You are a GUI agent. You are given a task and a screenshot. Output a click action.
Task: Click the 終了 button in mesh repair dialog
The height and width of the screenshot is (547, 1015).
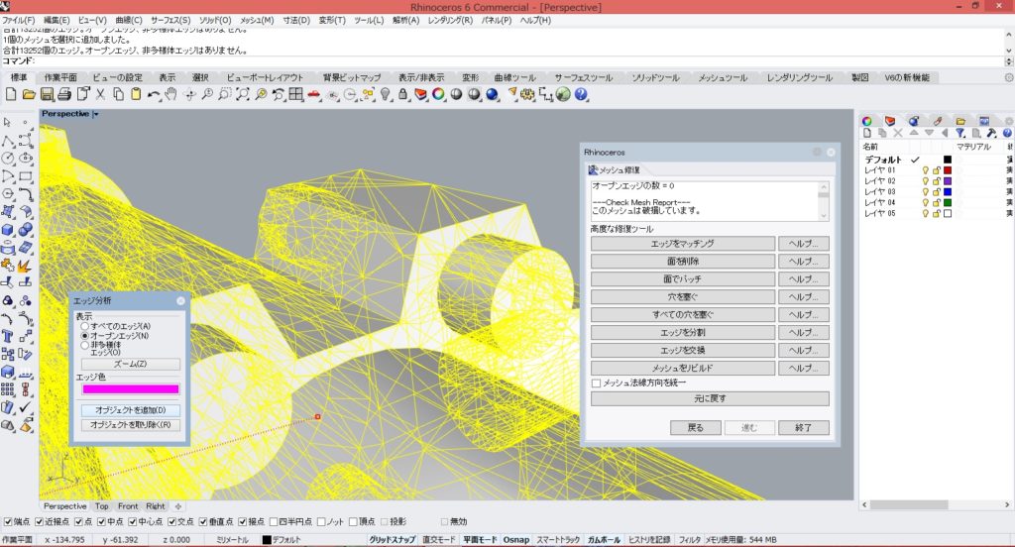tap(803, 427)
